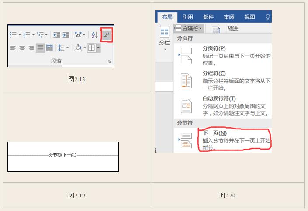Screen dimensions: 308x211
Task: Switch to the 引用 tab
Action: coord(187,17)
